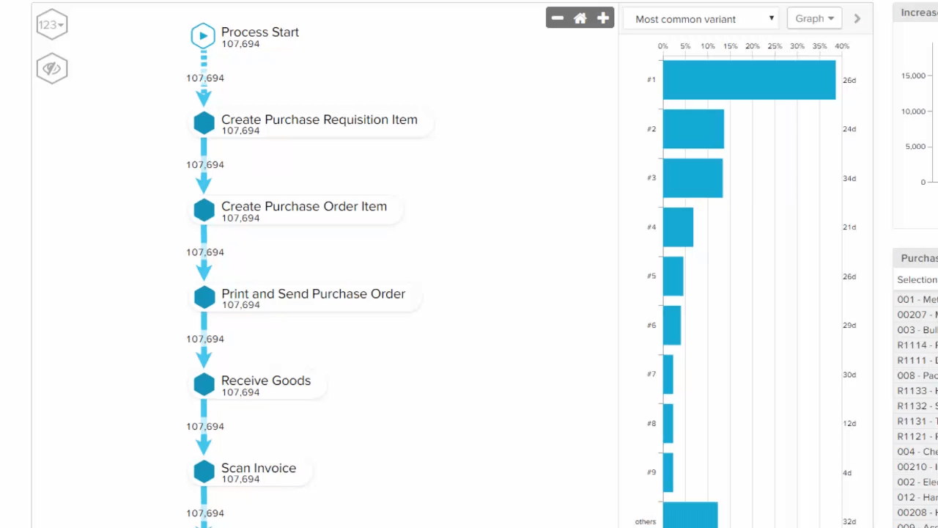Reset the process graph with the home icon

point(580,18)
